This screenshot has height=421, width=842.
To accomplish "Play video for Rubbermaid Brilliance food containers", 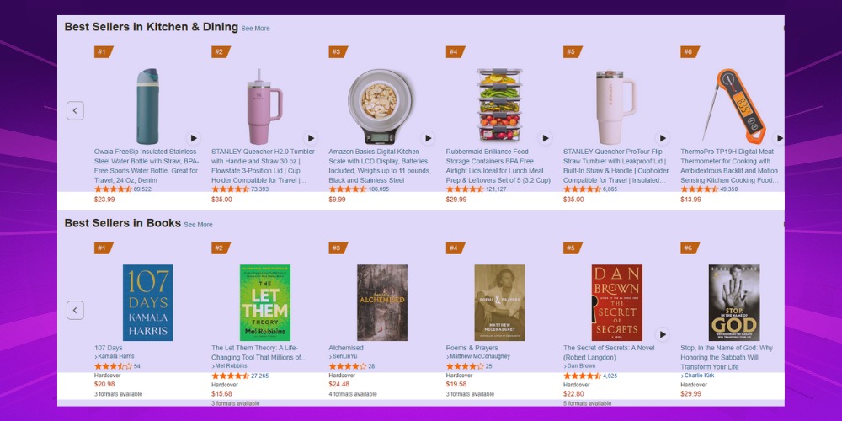I will [546, 138].
